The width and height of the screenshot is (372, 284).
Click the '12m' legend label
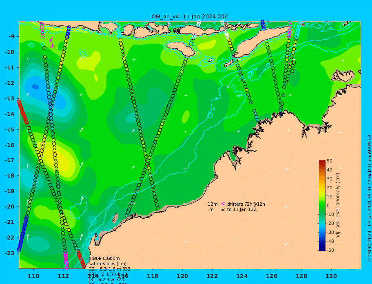(213, 204)
